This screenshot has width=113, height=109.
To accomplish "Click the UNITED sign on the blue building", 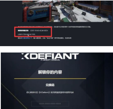I will click(x=41, y=11).
